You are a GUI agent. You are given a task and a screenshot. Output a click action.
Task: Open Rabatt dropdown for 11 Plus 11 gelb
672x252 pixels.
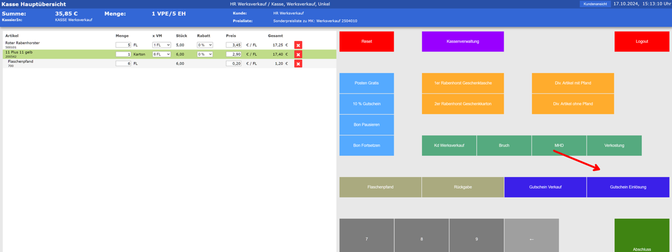click(x=205, y=54)
